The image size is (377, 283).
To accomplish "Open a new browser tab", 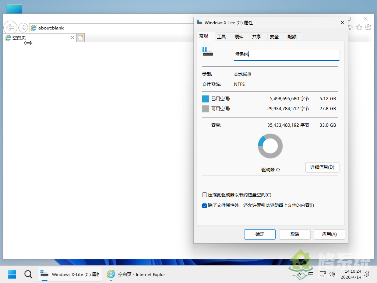I will [80, 37].
